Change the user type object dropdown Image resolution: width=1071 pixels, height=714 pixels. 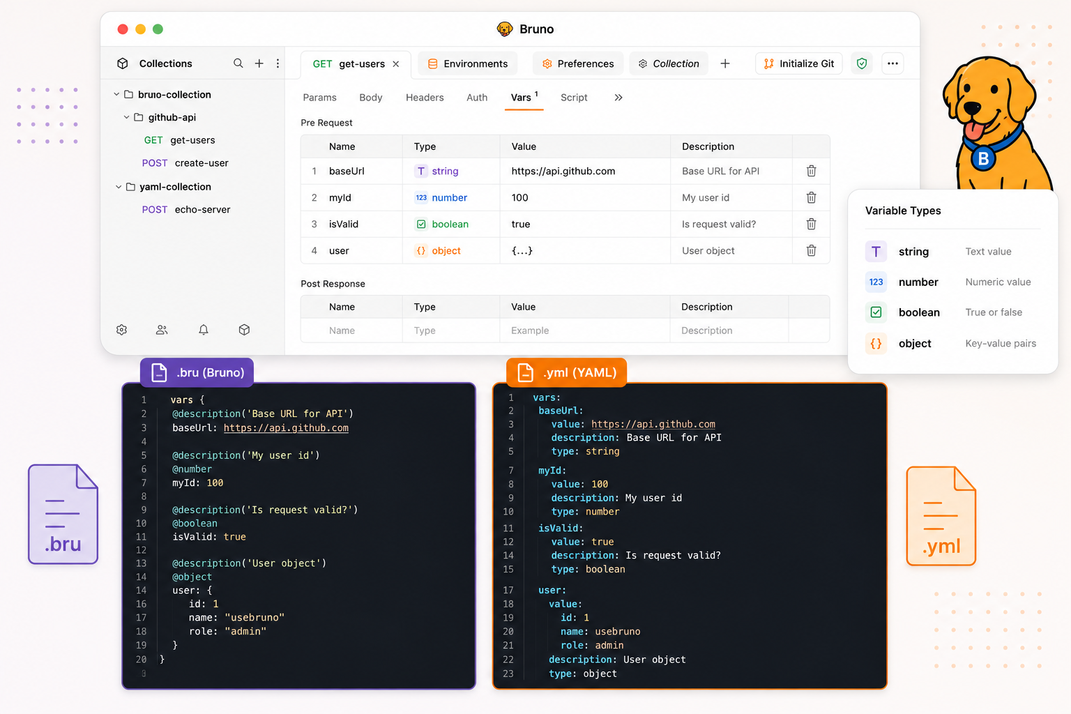[x=439, y=250]
